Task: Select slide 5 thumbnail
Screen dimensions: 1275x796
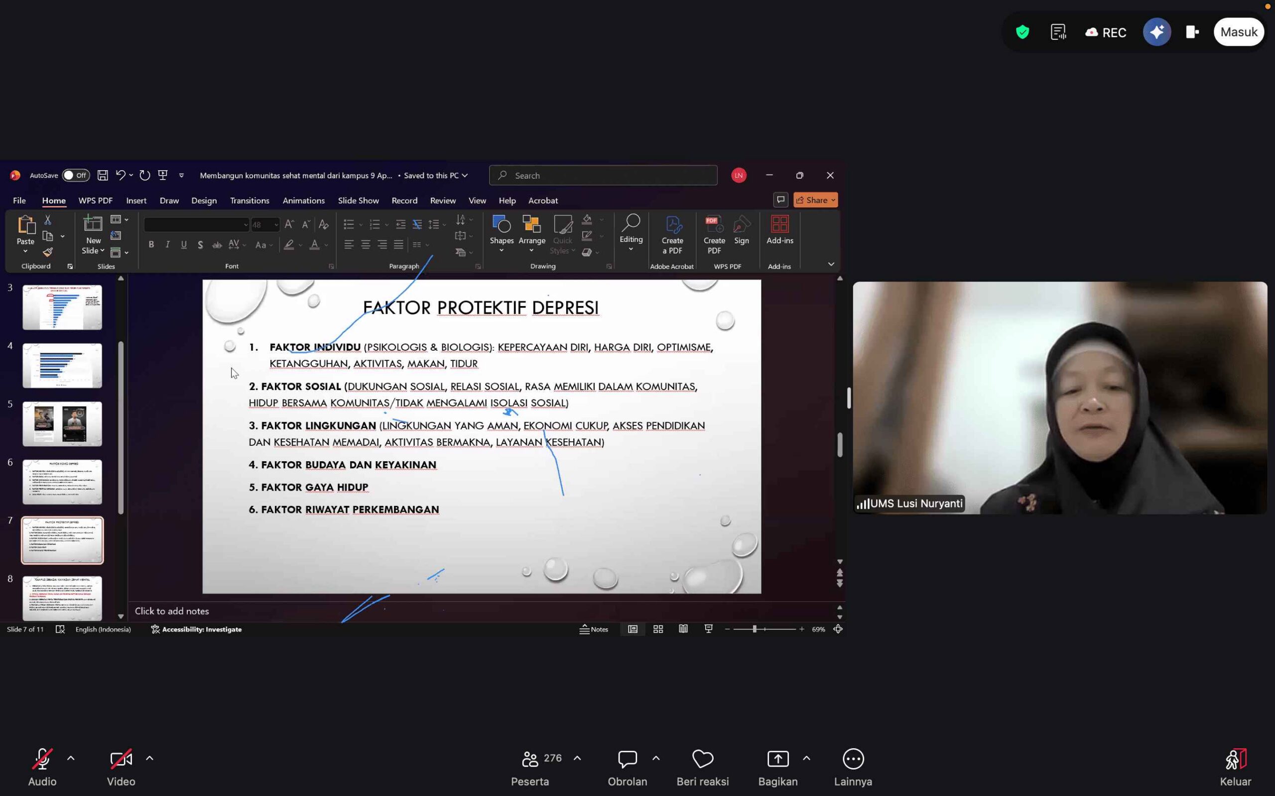Action: coord(62,424)
